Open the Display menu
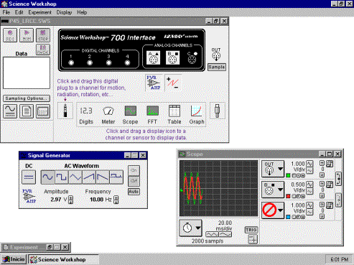354x265 pixels. [x=64, y=12]
